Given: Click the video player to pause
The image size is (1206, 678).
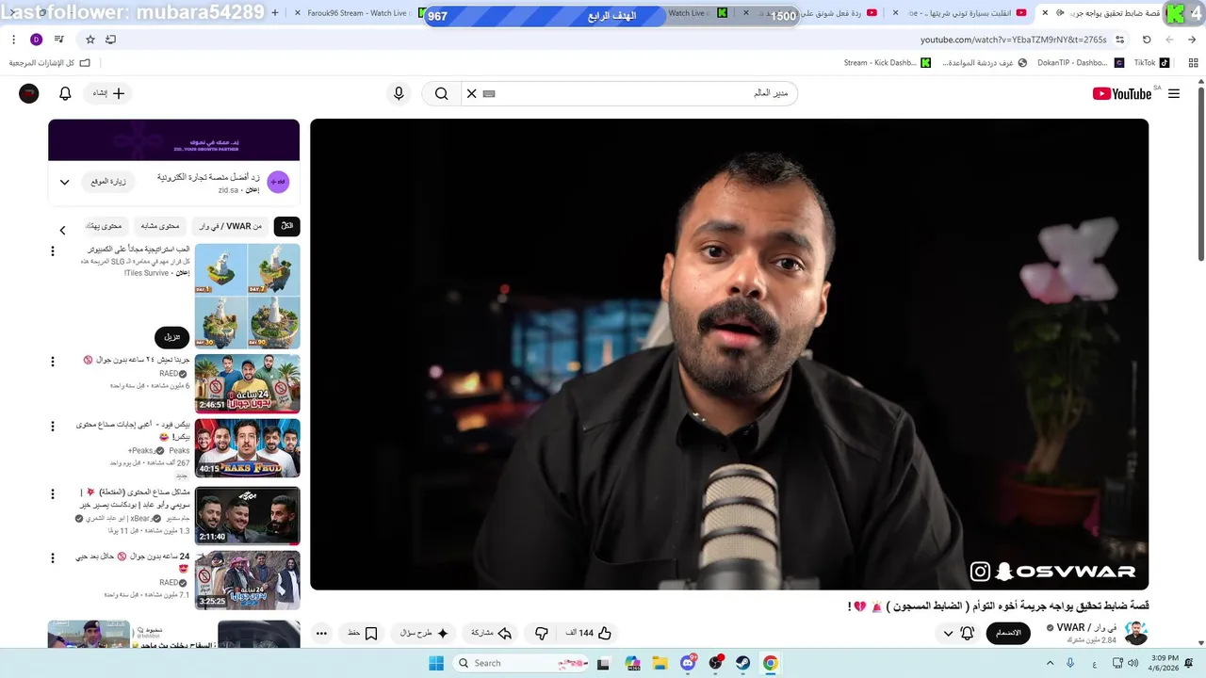Looking at the screenshot, I should point(729,354).
